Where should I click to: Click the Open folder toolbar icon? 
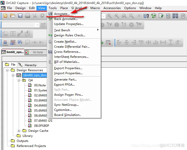click(x=13, y=16)
